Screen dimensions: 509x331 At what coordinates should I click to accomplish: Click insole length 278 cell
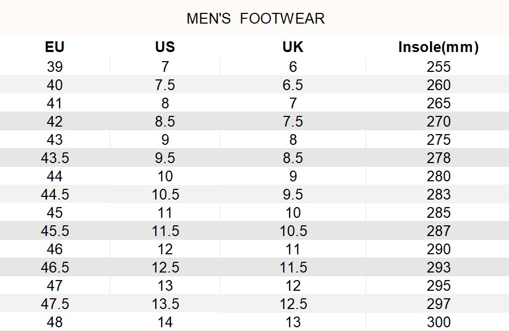[438, 158]
